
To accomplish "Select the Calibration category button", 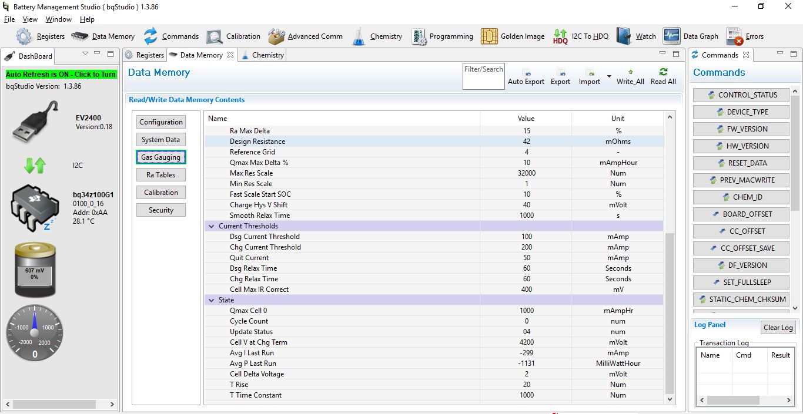I will (161, 193).
